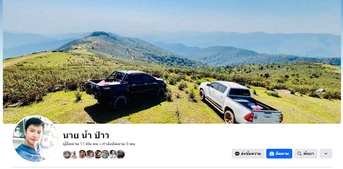
Task: Open fifth follower avatar with red flowers
Action: point(98,154)
